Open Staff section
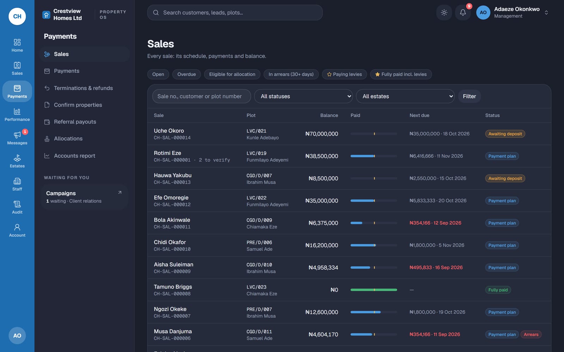Image resolution: width=564 pixels, height=352 pixels. (17, 184)
